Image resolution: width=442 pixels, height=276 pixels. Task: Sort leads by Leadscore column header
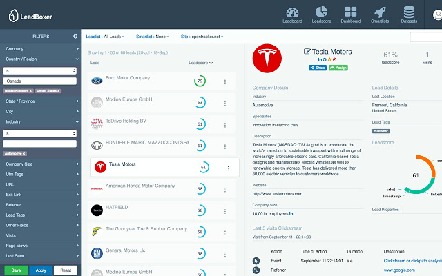click(200, 63)
